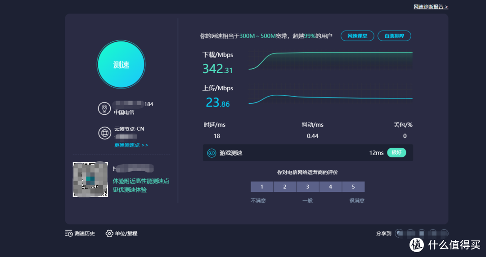Open the 网速课堂 button
Screen dimensions: 486x257
357,36
